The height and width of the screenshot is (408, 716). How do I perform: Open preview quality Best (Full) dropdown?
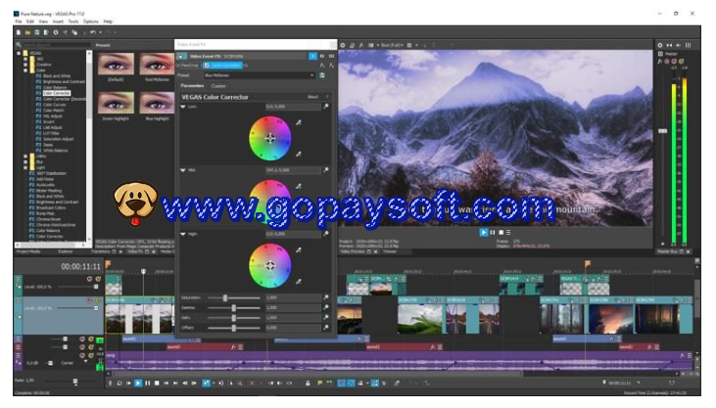click(394, 45)
